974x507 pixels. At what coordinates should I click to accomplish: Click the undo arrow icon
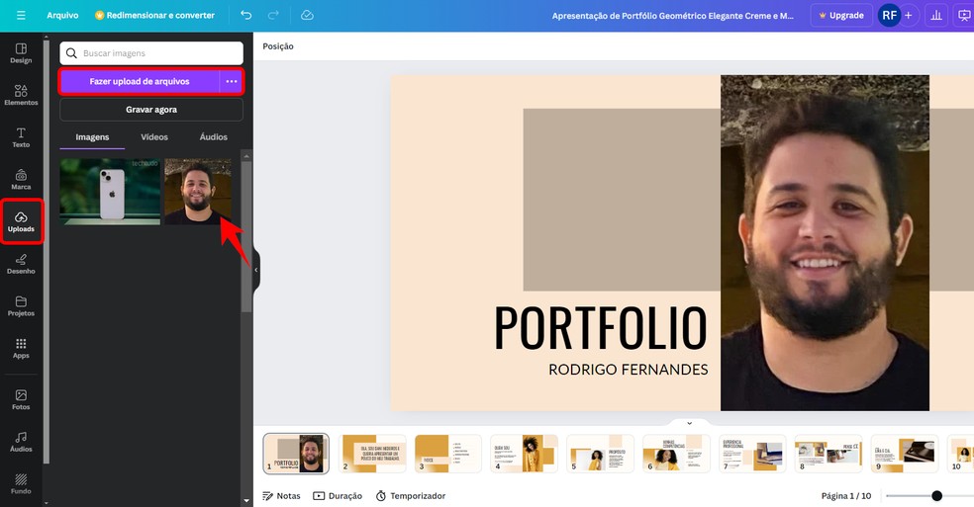245,16
